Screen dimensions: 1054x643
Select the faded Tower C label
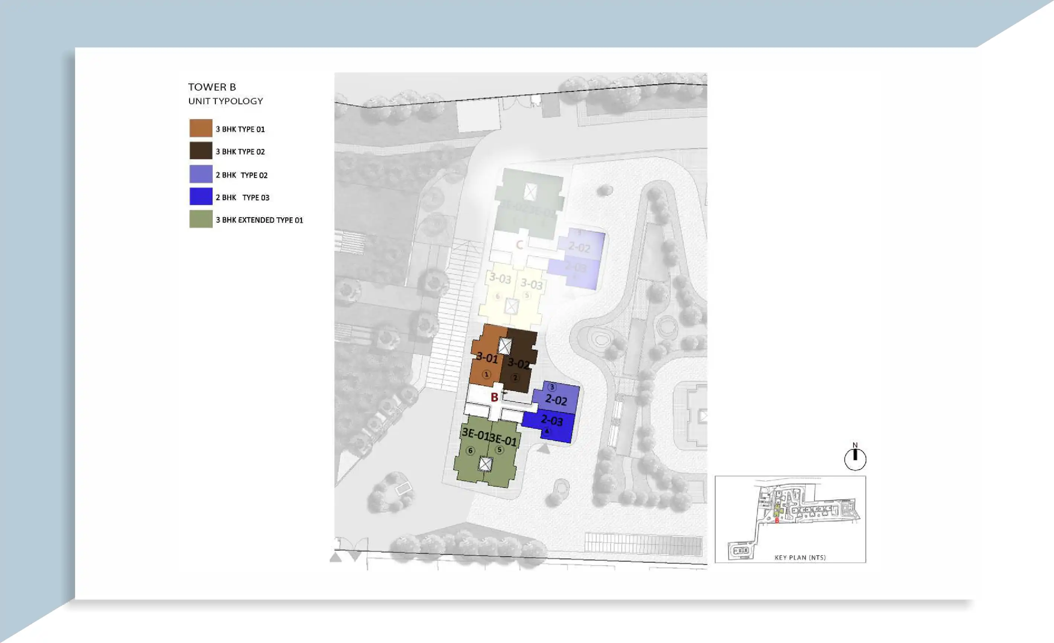point(519,245)
